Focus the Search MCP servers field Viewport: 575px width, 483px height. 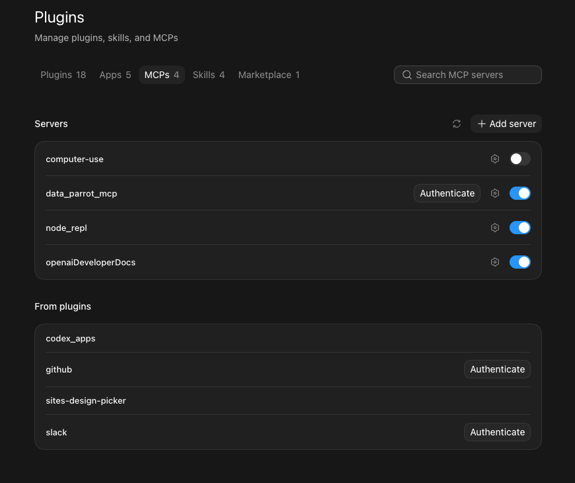click(467, 75)
